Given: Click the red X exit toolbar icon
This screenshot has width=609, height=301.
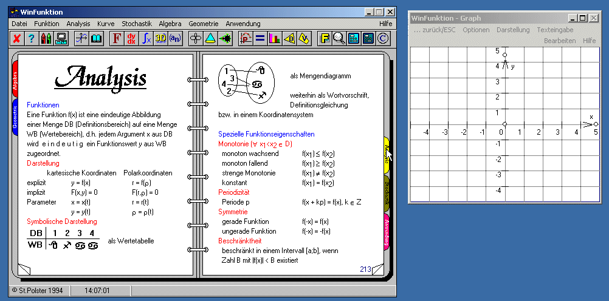Looking at the screenshot, I should 16,38.
